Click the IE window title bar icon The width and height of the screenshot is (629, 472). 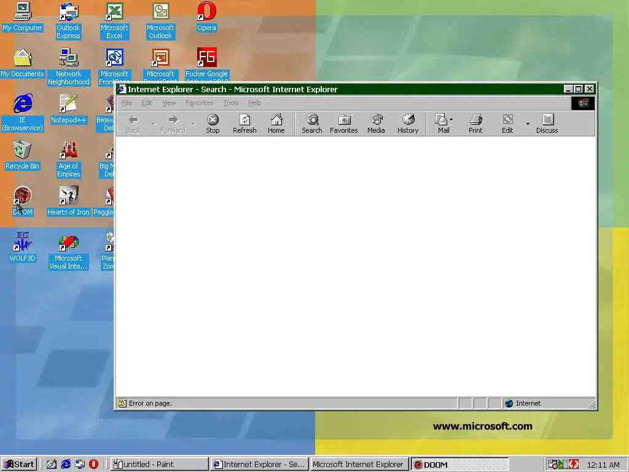click(x=122, y=89)
